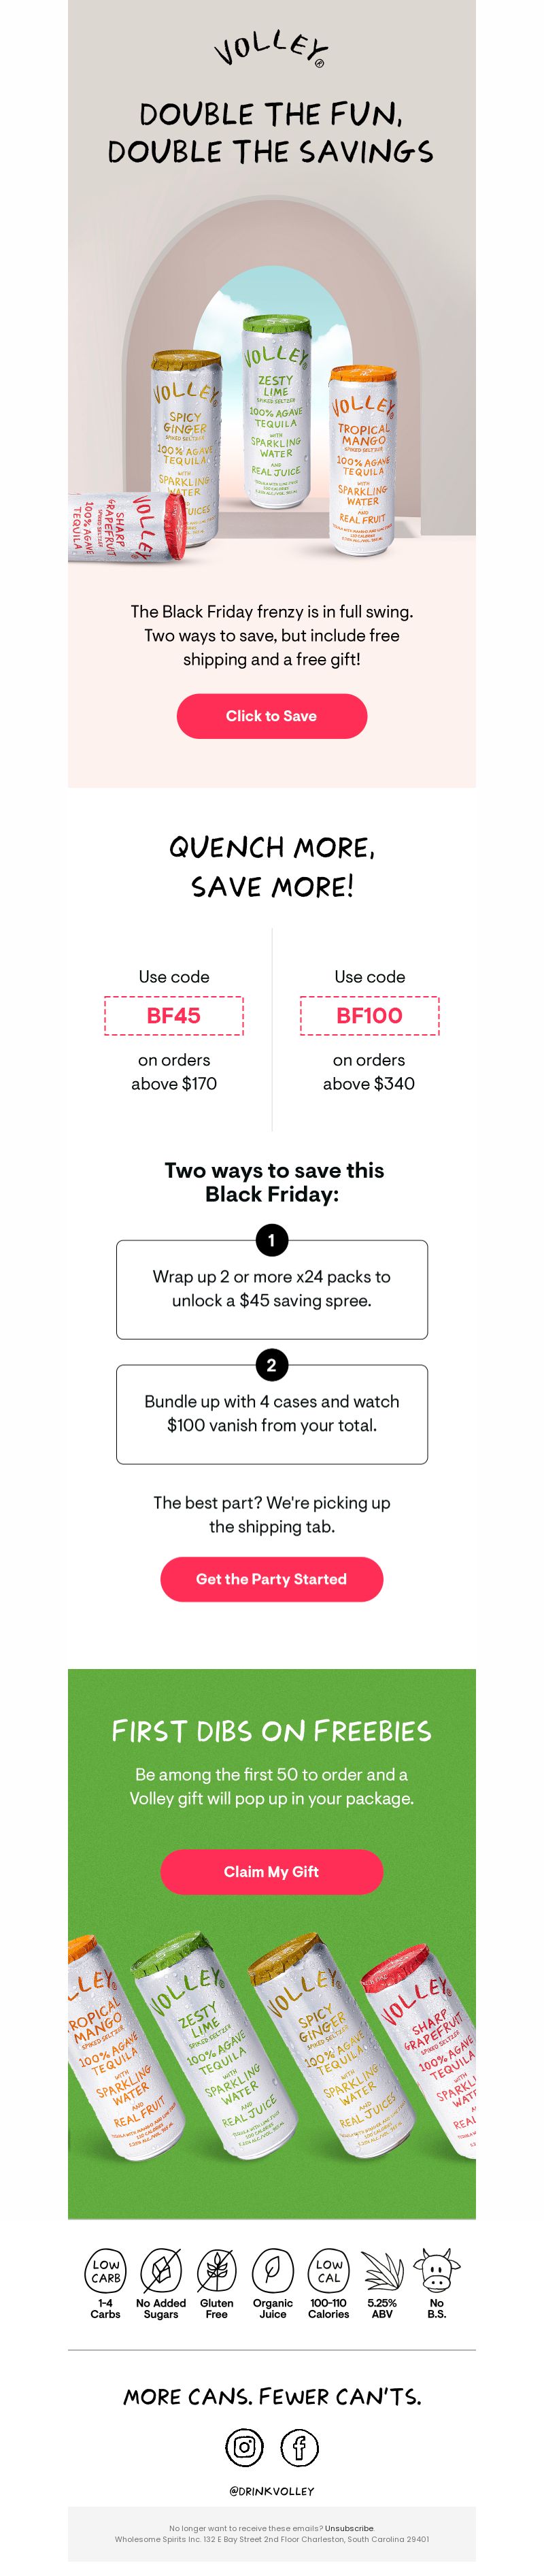Select the BF45 coupon code box
The width and height of the screenshot is (544, 2576).
(x=174, y=1015)
